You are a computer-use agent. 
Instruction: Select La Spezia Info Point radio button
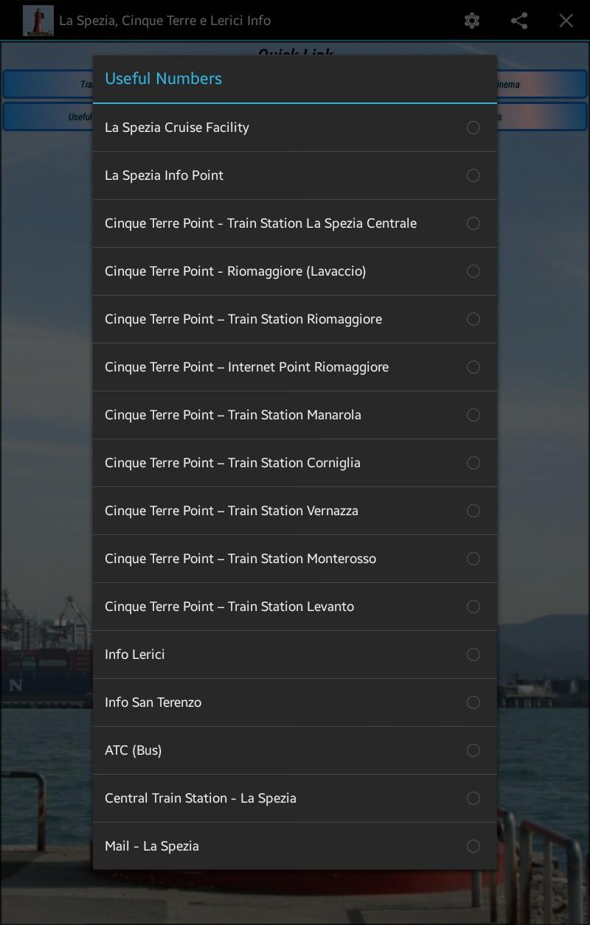[x=473, y=175]
